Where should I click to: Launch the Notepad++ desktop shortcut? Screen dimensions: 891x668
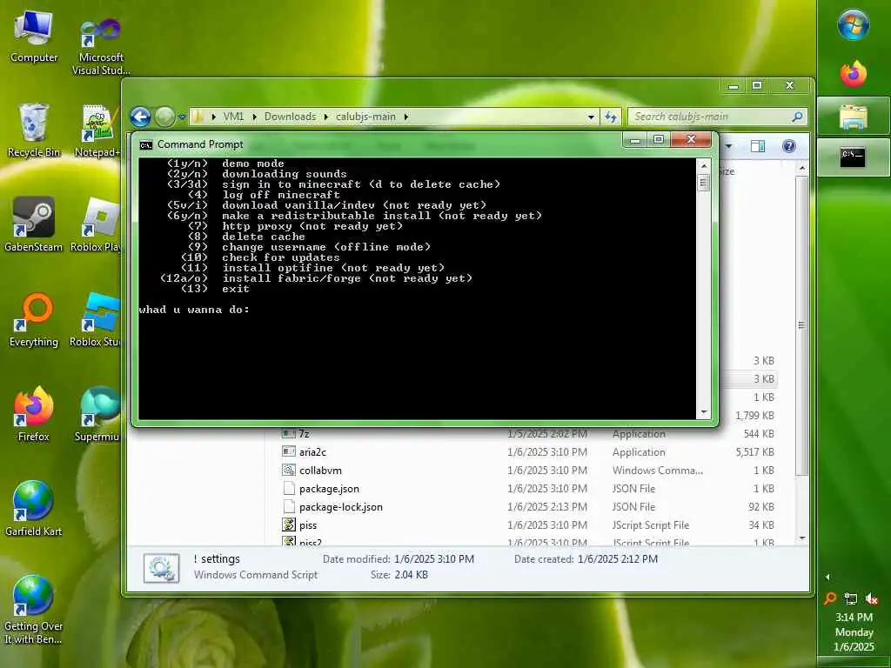click(x=97, y=130)
